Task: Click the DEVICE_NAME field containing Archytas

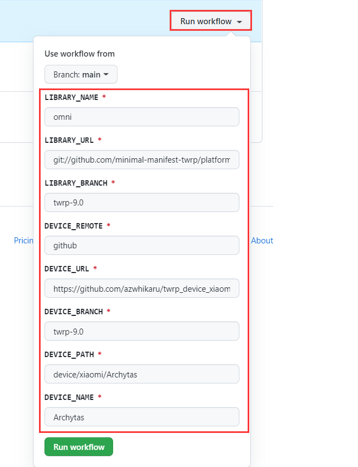Action: point(142,417)
